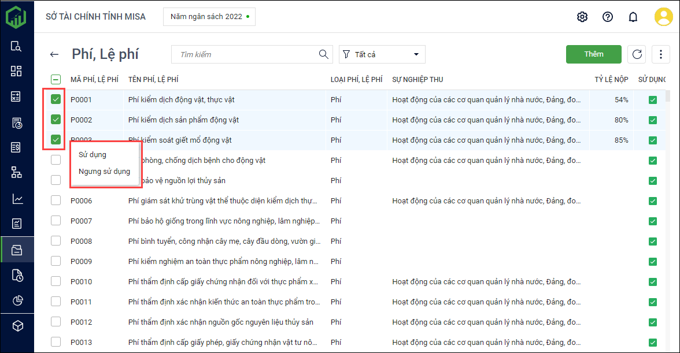The height and width of the screenshot is (353, 680).
Task: Open the Năm ngân sách 2022 selector
Action: [209, 17]
